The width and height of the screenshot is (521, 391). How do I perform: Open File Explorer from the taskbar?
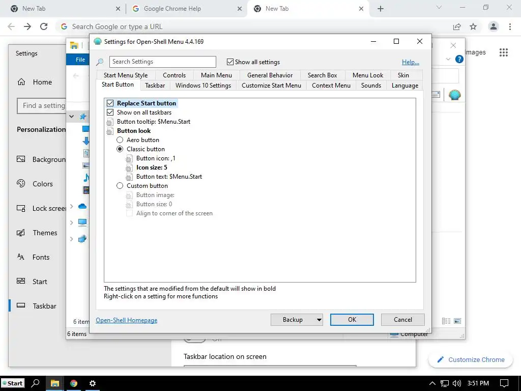pyautogui.click(x=54, y=383)
